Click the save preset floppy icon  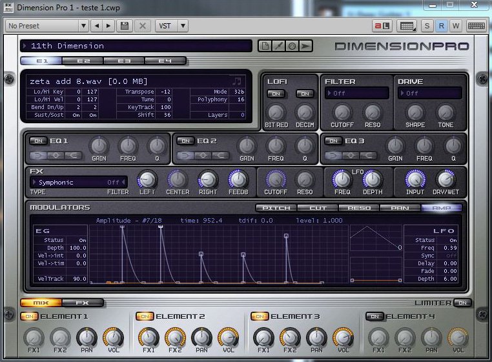click(125, 26)
